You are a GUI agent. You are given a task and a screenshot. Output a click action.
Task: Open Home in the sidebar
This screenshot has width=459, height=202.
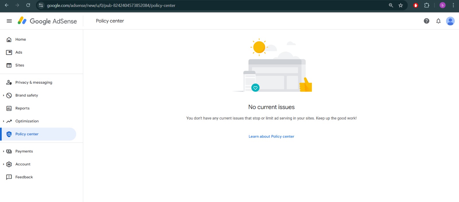click(x=39, y=40)
